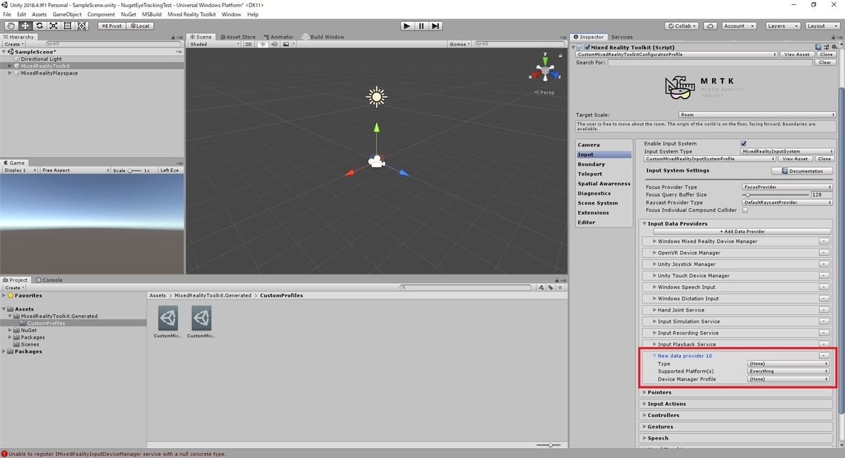
Task: Toggle scene lighting sun icon
Action: 263,44
